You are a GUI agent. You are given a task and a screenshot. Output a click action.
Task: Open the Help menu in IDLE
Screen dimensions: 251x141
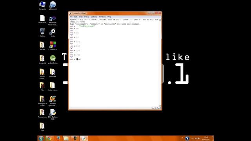[109, 17]
